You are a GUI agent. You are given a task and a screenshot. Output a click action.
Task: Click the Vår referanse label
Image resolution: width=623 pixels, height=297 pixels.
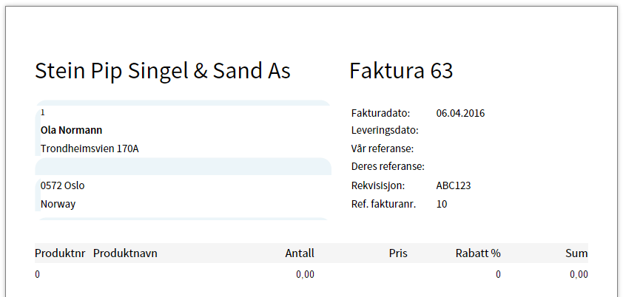coord(382,148)
